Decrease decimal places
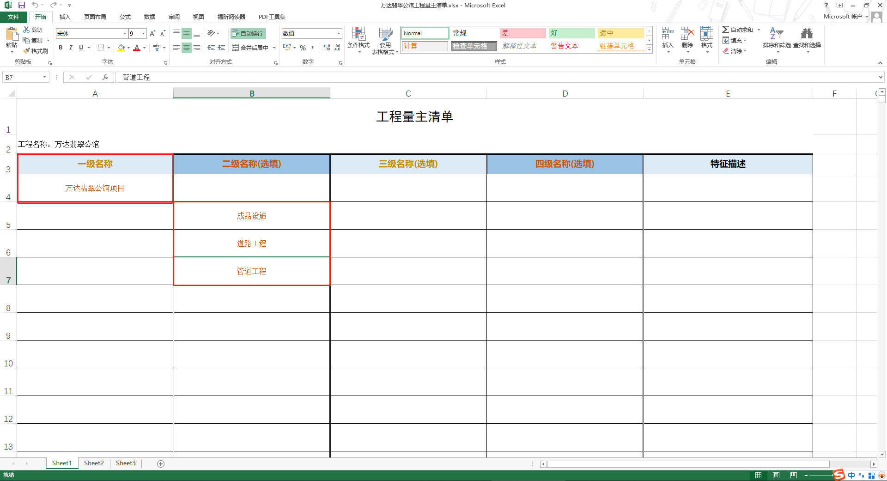887x481 pixels. [x=337, y=48]
